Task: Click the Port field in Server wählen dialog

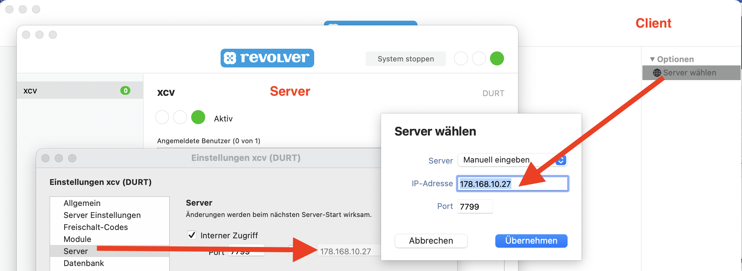Action: coord(475,207)
